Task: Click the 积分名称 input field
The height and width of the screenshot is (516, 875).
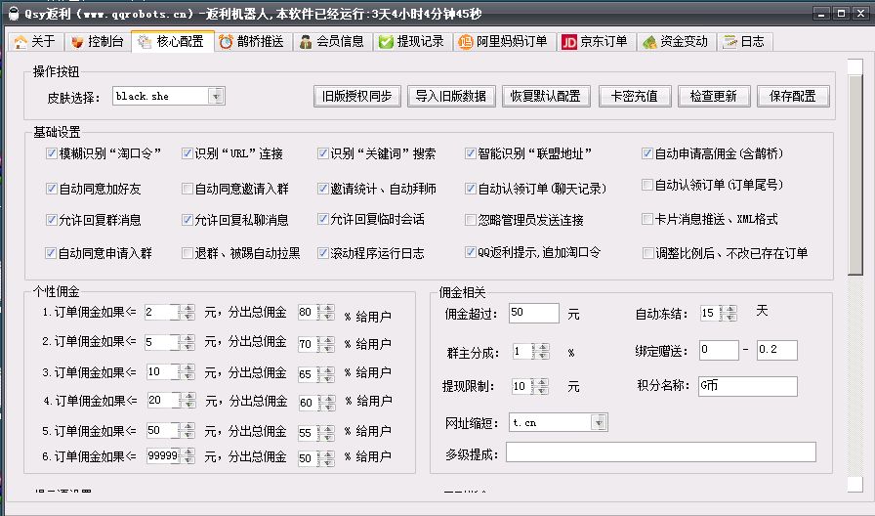Action: (748, 386)
